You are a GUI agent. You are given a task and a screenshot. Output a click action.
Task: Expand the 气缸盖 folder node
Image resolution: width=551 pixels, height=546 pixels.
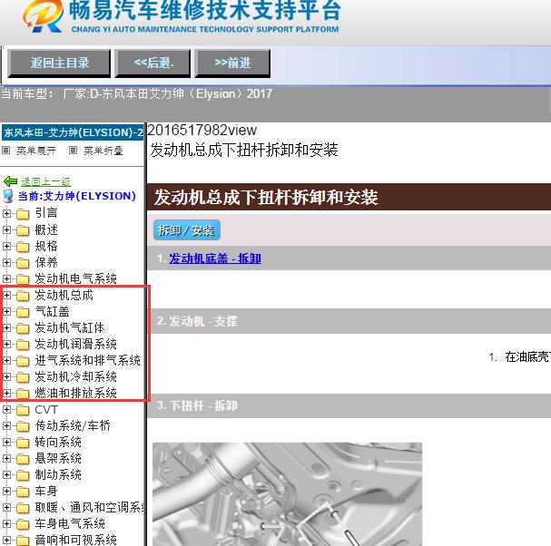coord(6,311)
